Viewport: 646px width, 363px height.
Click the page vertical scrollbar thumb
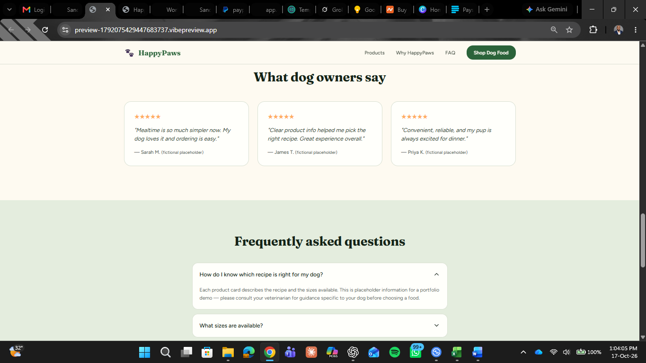642,241
